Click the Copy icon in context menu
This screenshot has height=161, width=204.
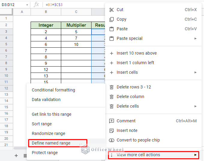[112, 19]
